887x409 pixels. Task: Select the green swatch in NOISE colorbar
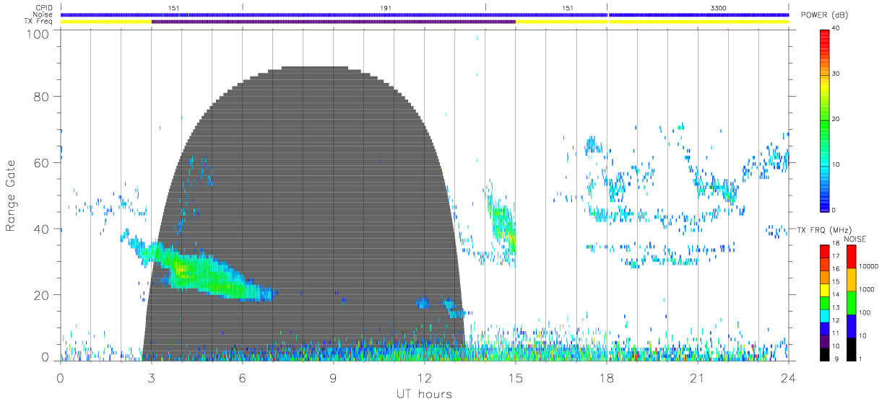point(852,302)
